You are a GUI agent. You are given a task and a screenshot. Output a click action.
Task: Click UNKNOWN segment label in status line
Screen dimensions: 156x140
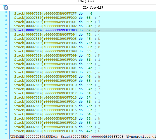click(17, 137)
